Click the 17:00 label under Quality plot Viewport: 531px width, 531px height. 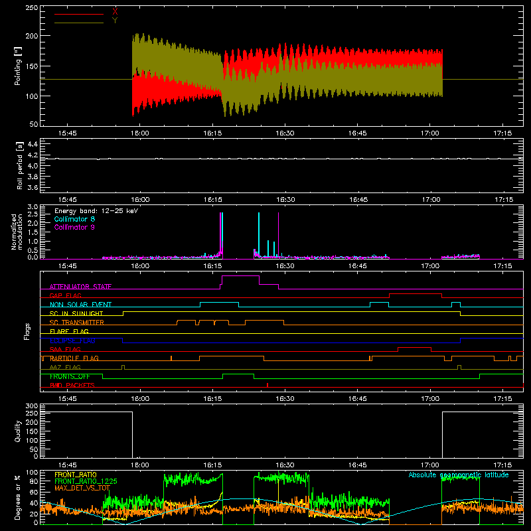click(x=430, y=465)
